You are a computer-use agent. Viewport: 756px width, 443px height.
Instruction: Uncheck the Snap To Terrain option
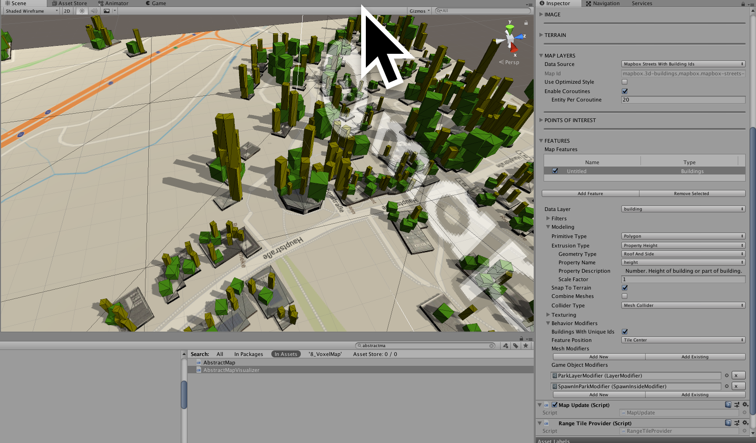pyautogui.click(x=625, y=288)
